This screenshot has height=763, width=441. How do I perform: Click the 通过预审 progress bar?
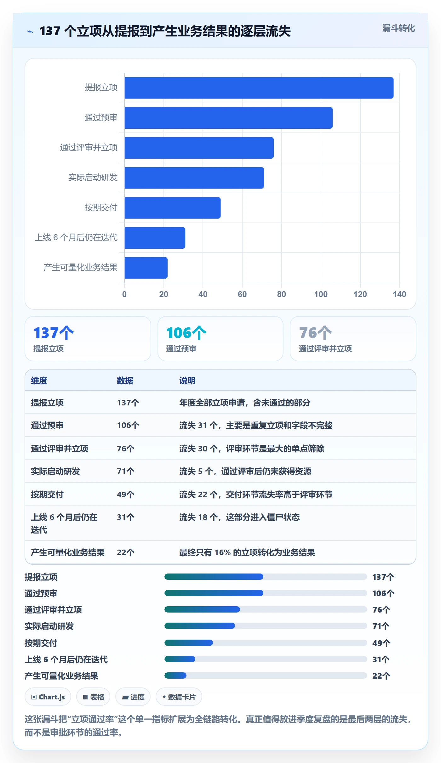266,593
